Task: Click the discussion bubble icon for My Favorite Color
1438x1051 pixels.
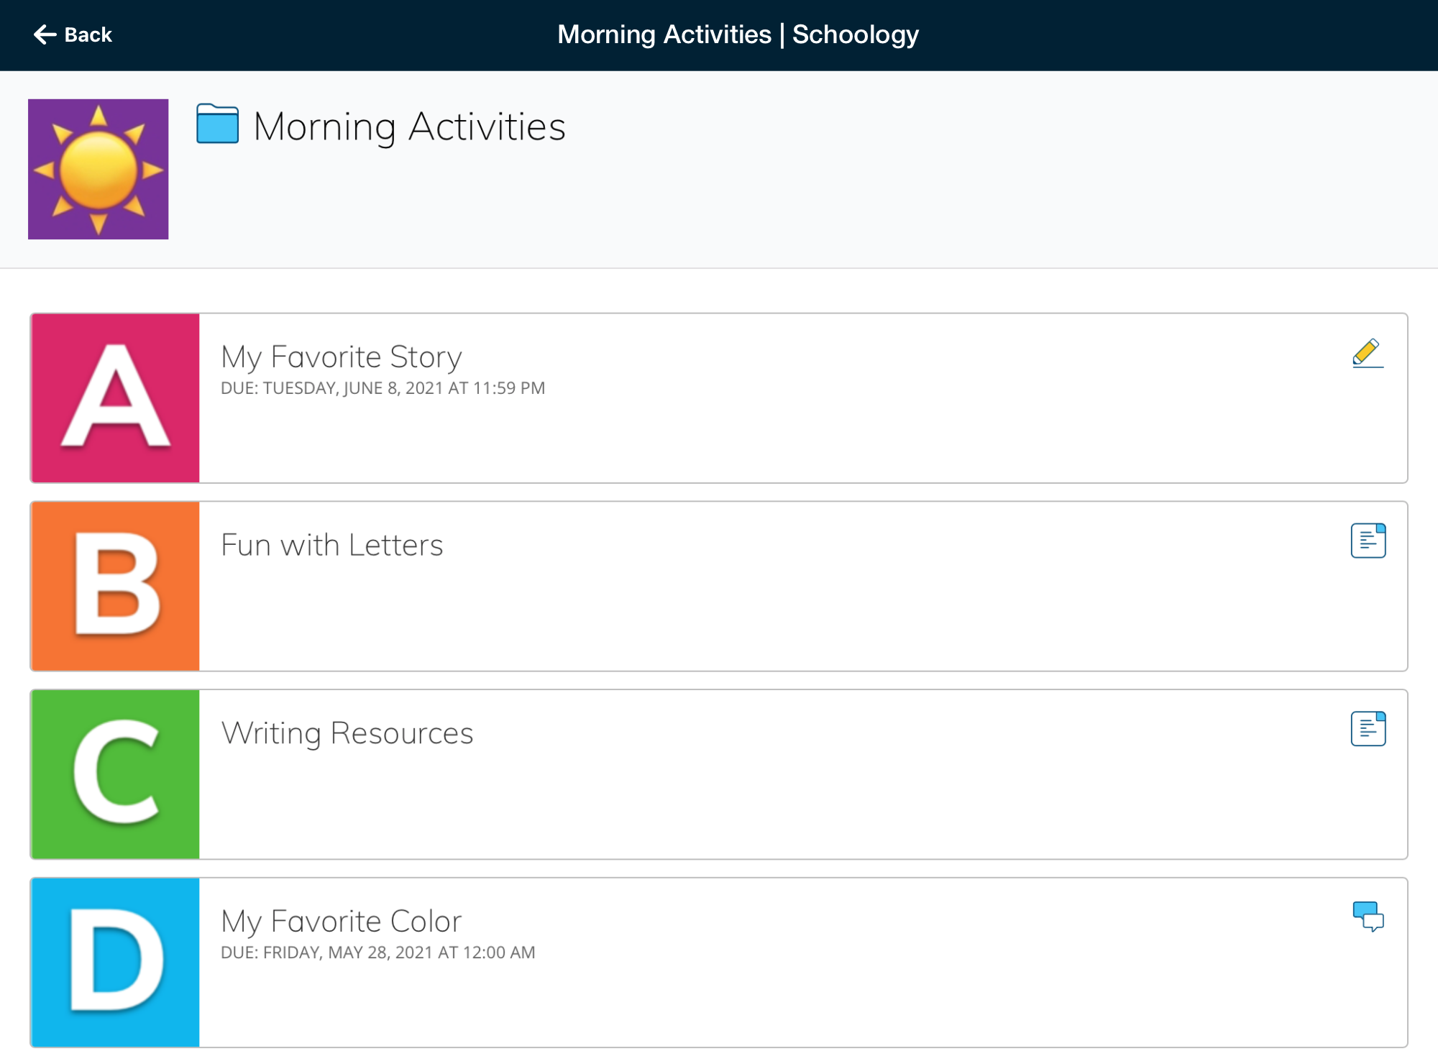Action: click(x=1368, y=917)
